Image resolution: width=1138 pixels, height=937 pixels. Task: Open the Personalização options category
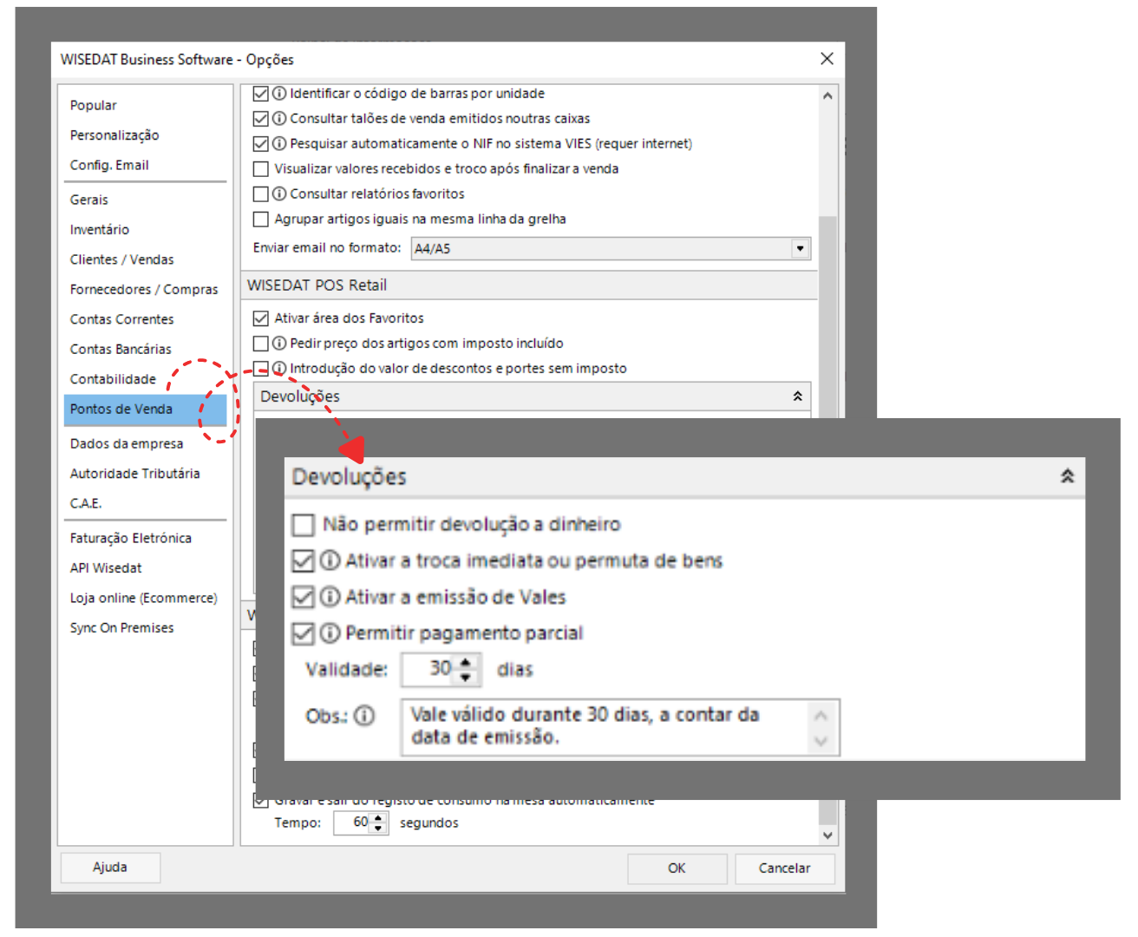(114, 135)
